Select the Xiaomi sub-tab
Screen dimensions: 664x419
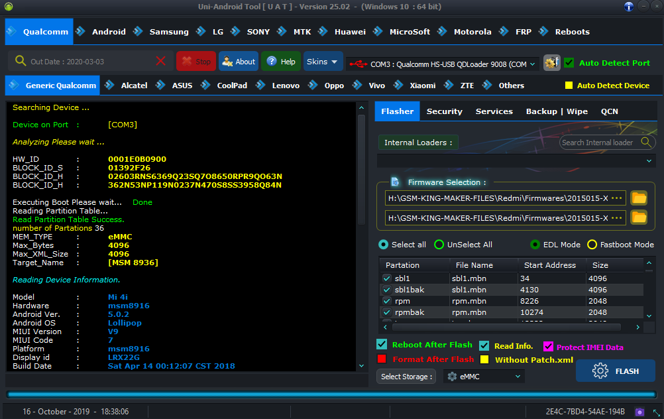click(x=422, y=86)
